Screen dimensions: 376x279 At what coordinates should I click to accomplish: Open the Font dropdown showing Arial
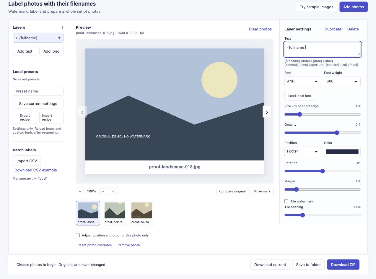(302, 82)
